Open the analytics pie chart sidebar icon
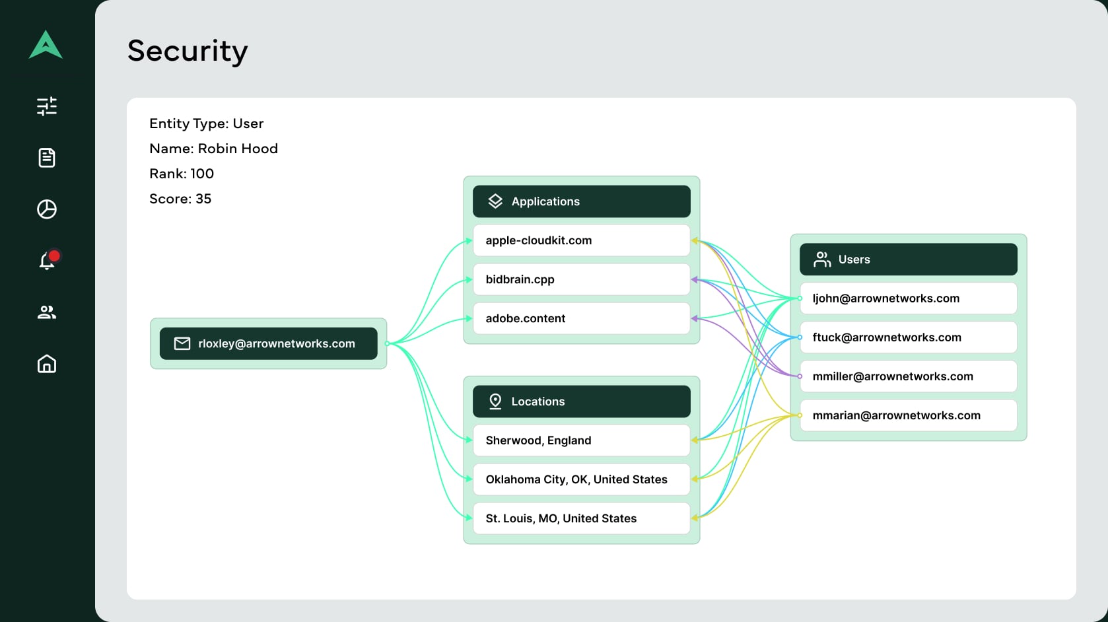1108x622 pixels. tap(46, 209)
